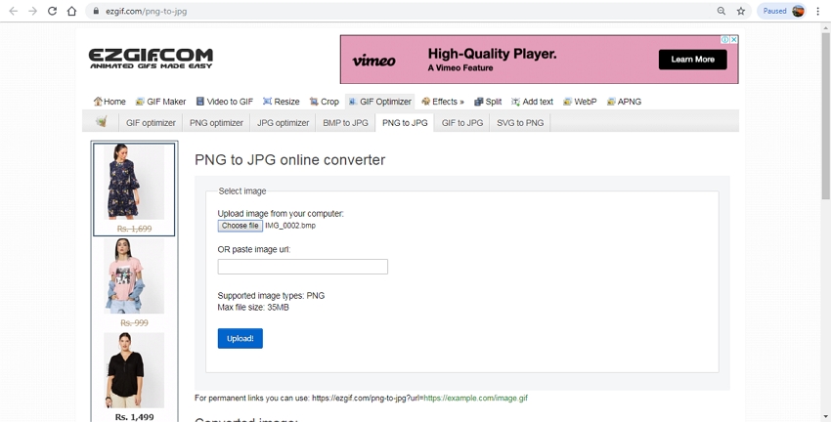831x422 pixels.
Task: Reload the page with refresh icon
Action: tap(52, 11)
